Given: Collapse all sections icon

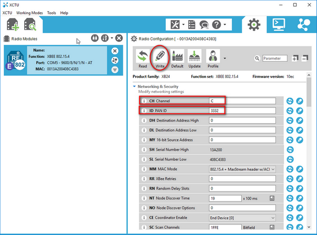Looking at the screenshot, I should 305,58.
